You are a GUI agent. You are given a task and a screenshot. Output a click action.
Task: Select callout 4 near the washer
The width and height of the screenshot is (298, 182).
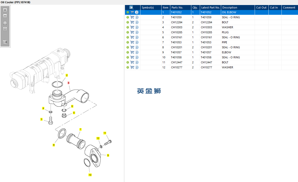click(43, 108)
